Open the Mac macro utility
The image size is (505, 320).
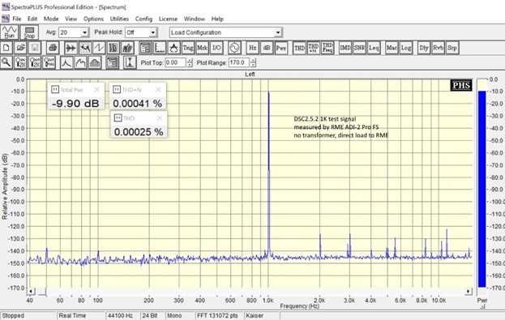click(392, 48)
